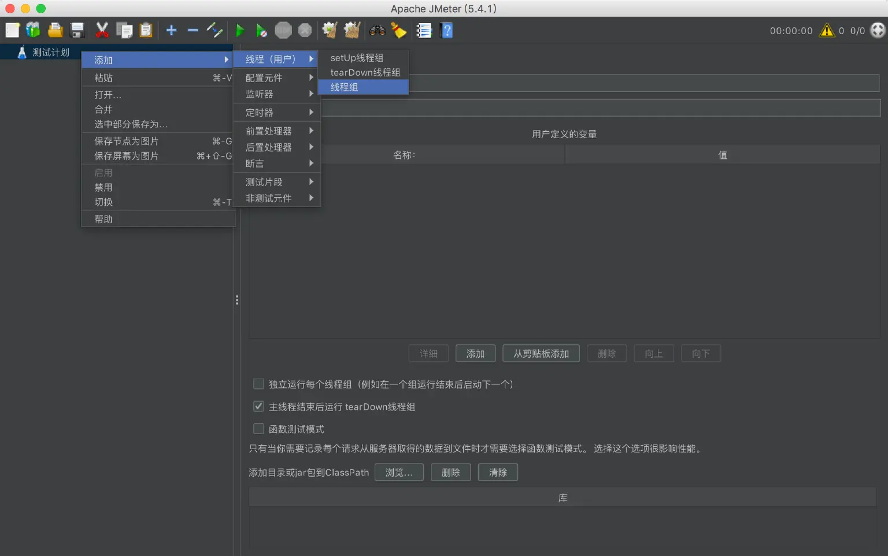Click the Cut scissors icon
888x556 pixels.
coord(102,30)
